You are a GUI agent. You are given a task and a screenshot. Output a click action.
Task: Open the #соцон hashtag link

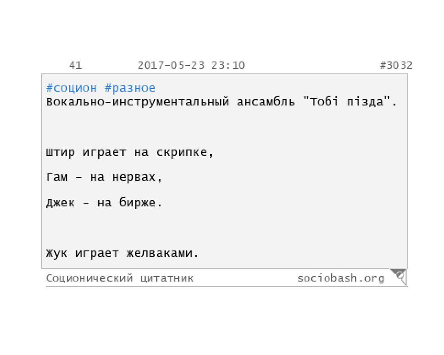coord(72,88)
